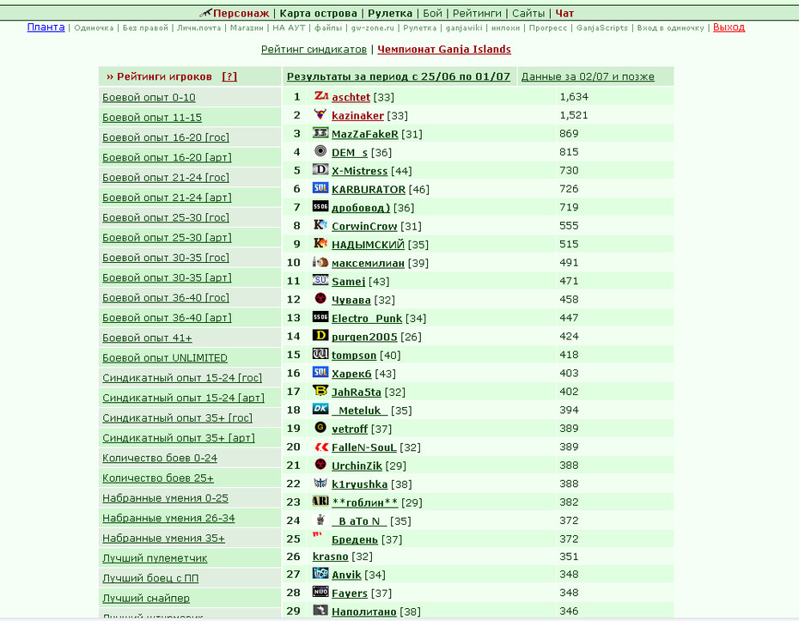The width and height of the screenshot is (799, 621).
Task: Click syndicate badge next to MazZaFakeR
Action: click(x=320, y=133)
